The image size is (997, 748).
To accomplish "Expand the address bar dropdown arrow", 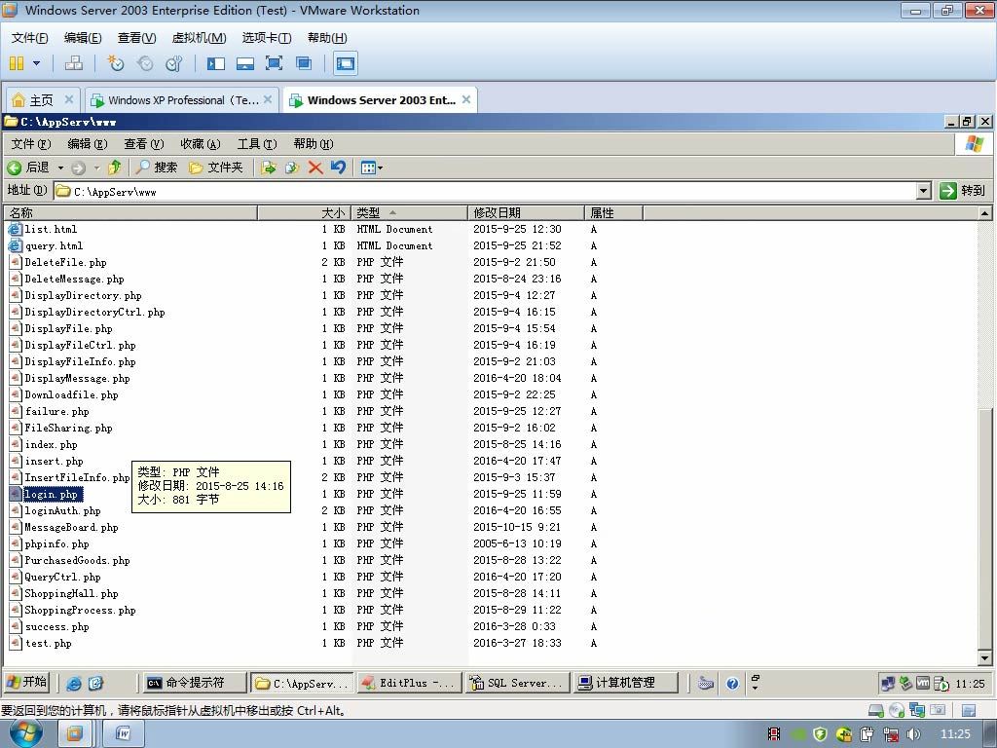I will (x=924, y=191).
